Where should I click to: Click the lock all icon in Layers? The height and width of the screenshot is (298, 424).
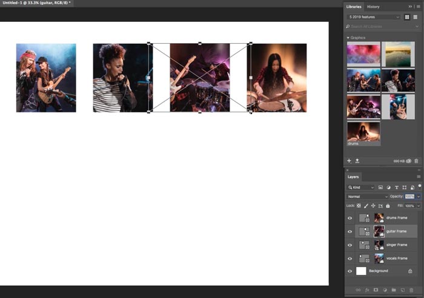(388, 206)
